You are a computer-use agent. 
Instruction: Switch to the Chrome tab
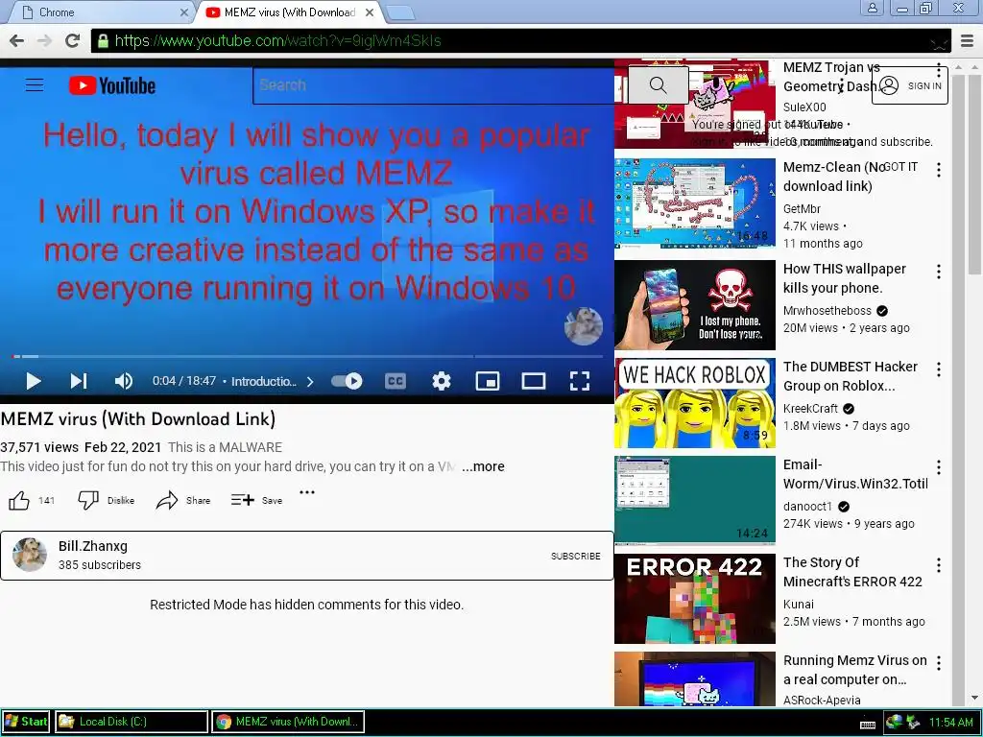pos(104,12)
